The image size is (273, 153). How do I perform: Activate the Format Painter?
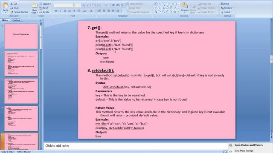(19, 12)
